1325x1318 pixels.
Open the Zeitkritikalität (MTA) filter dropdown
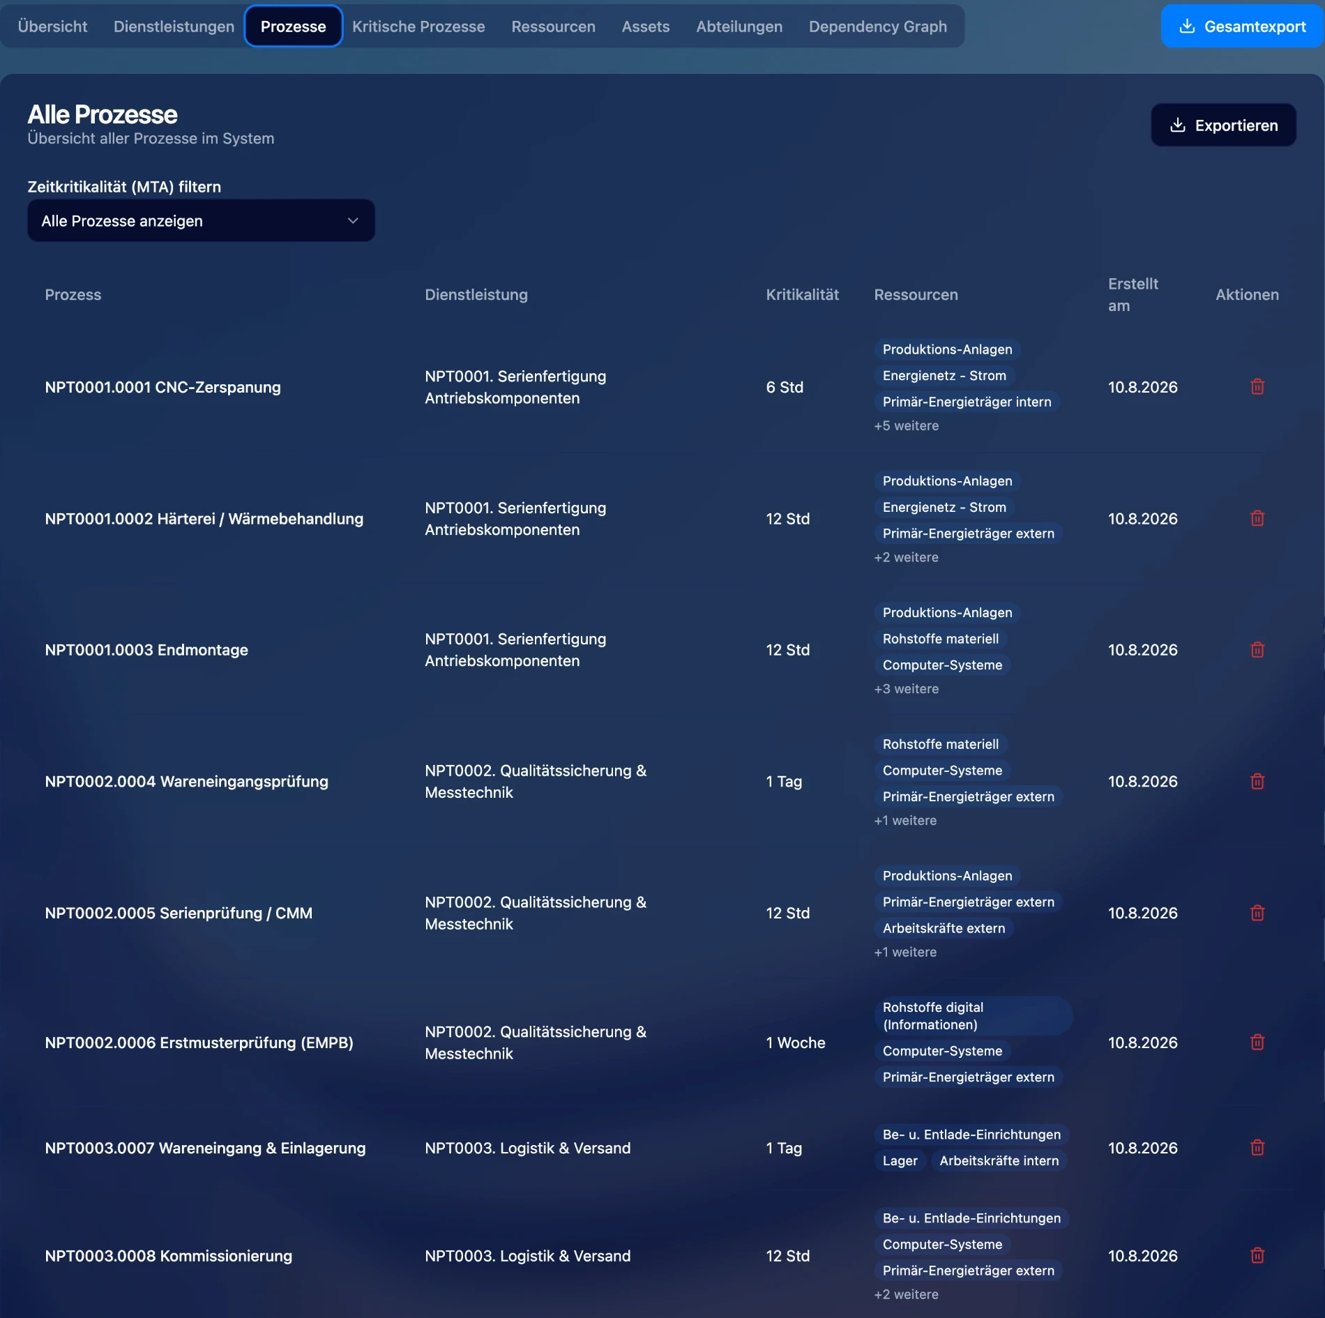(x=201, y=221)
